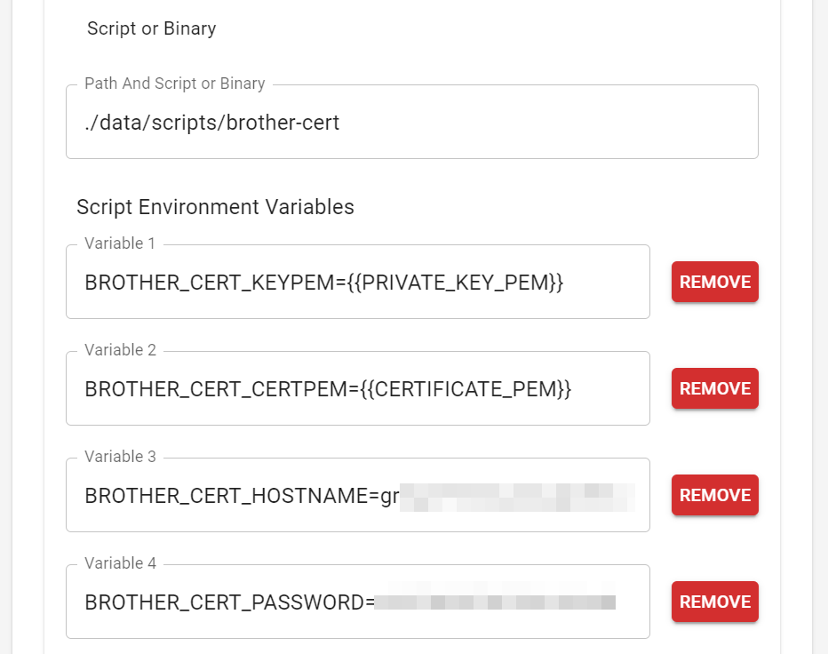Remove the Variable 2 environment variable

click(x=714, y=388)
